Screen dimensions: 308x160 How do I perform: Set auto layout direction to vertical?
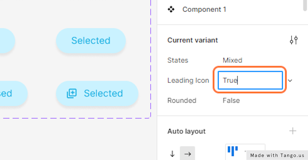(x=172, y=154)
